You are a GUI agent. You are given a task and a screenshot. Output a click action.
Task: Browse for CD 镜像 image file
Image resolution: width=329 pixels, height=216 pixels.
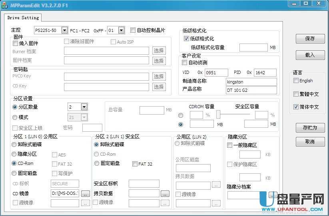tap(86, 194)
